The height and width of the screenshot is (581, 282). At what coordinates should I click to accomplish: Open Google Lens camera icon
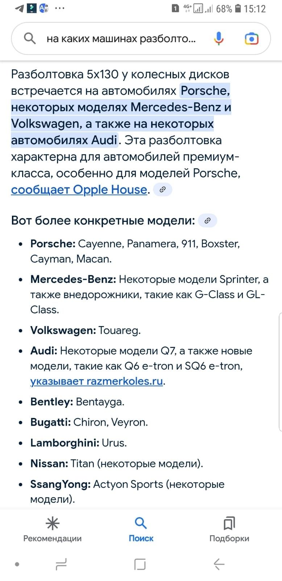click(x=252, y=38)
